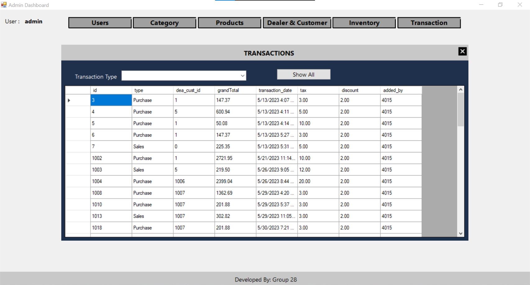The width and height of the screenshot is (530, 285).
Task: Open the Users management panel
Action: coord(99,23)
